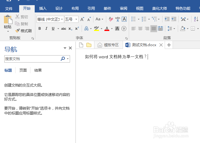Click the Borders icon
This screenshot has height=143, width=200.
tap(193, 29)
